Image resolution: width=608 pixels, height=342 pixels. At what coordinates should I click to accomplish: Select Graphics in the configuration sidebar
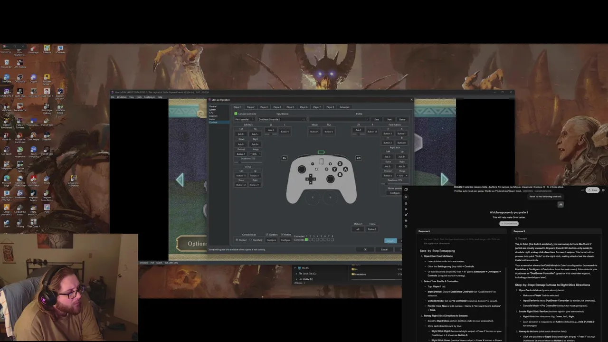tap(213, 116)
